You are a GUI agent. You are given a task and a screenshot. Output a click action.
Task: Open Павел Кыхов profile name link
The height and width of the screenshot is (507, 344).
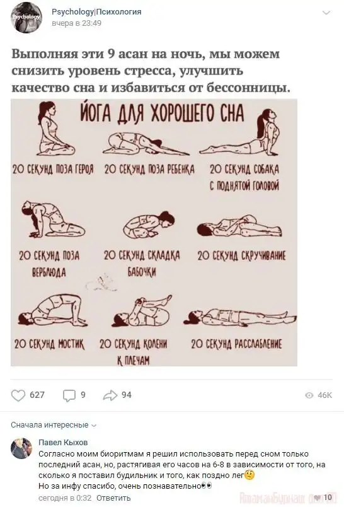click(x=63, y=442)
